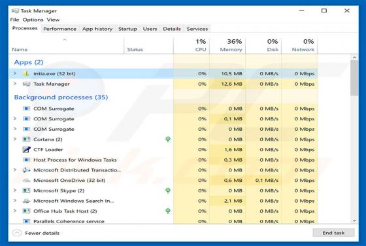
Task: Switch to the Services tab
Action: point(197,29)
